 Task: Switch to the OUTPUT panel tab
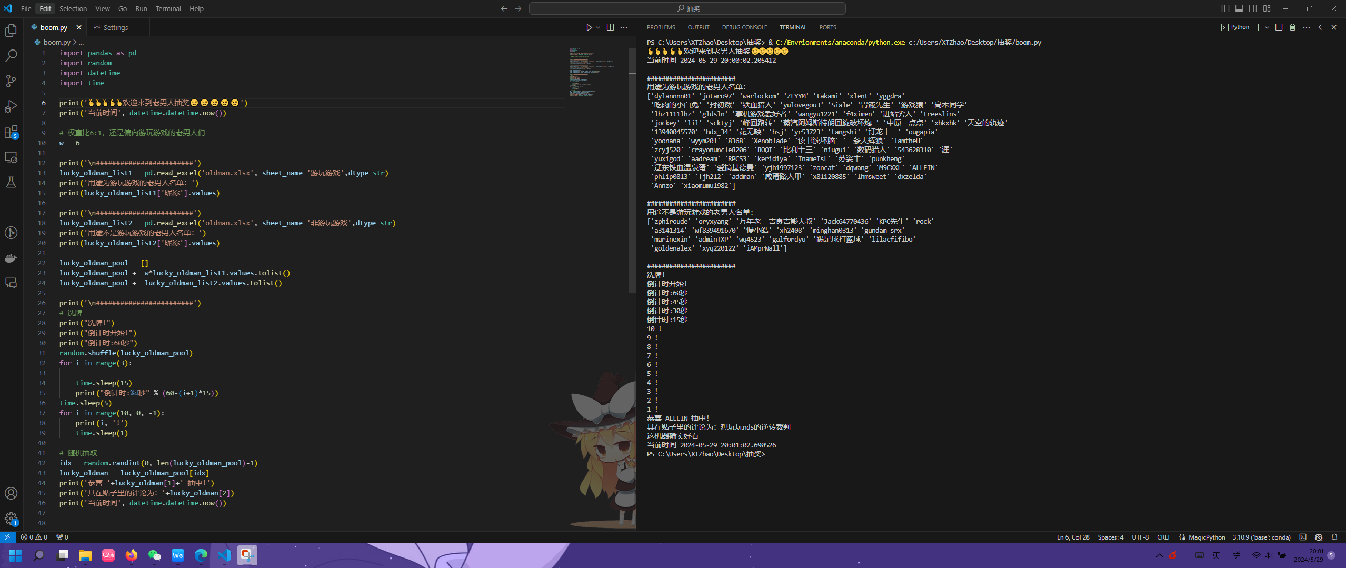pos(699,27)
